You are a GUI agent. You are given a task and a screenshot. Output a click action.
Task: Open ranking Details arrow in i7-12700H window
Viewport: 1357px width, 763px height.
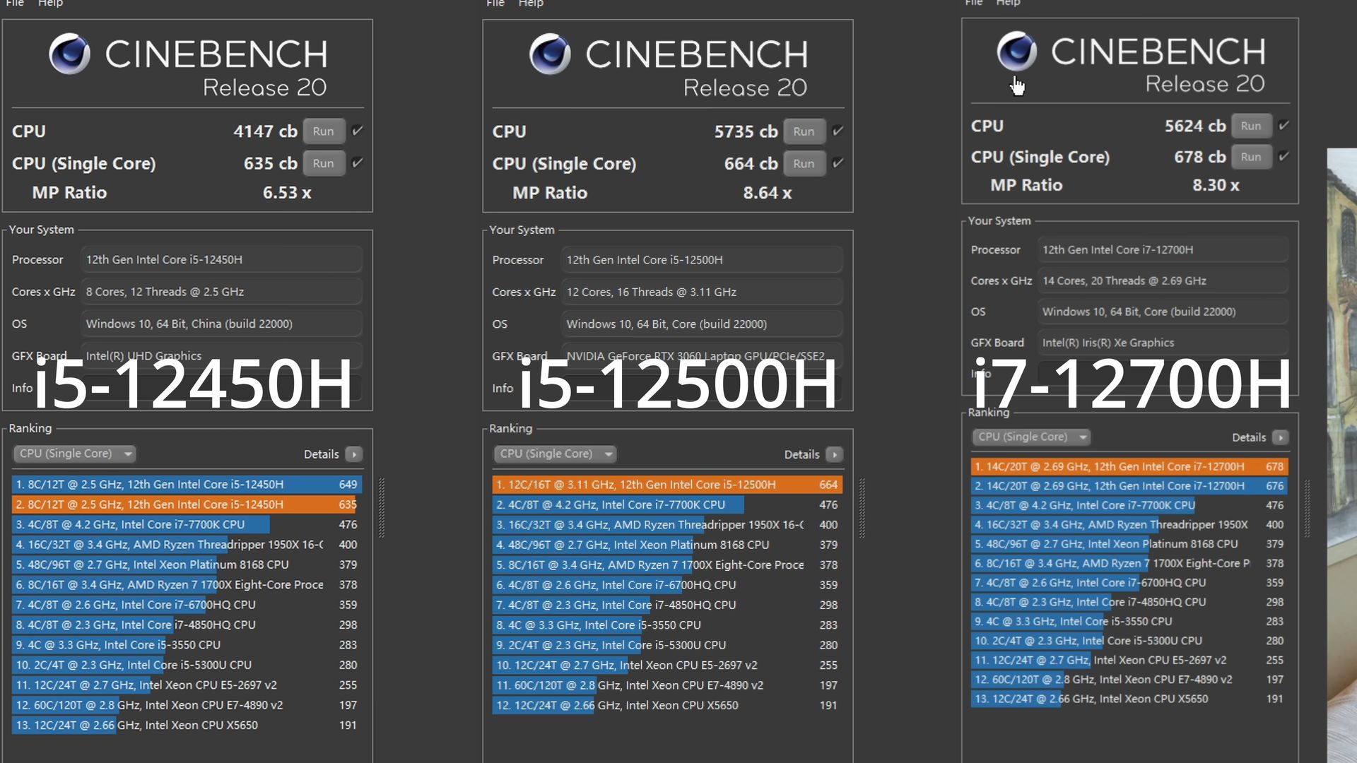[x=1280, y=437]
